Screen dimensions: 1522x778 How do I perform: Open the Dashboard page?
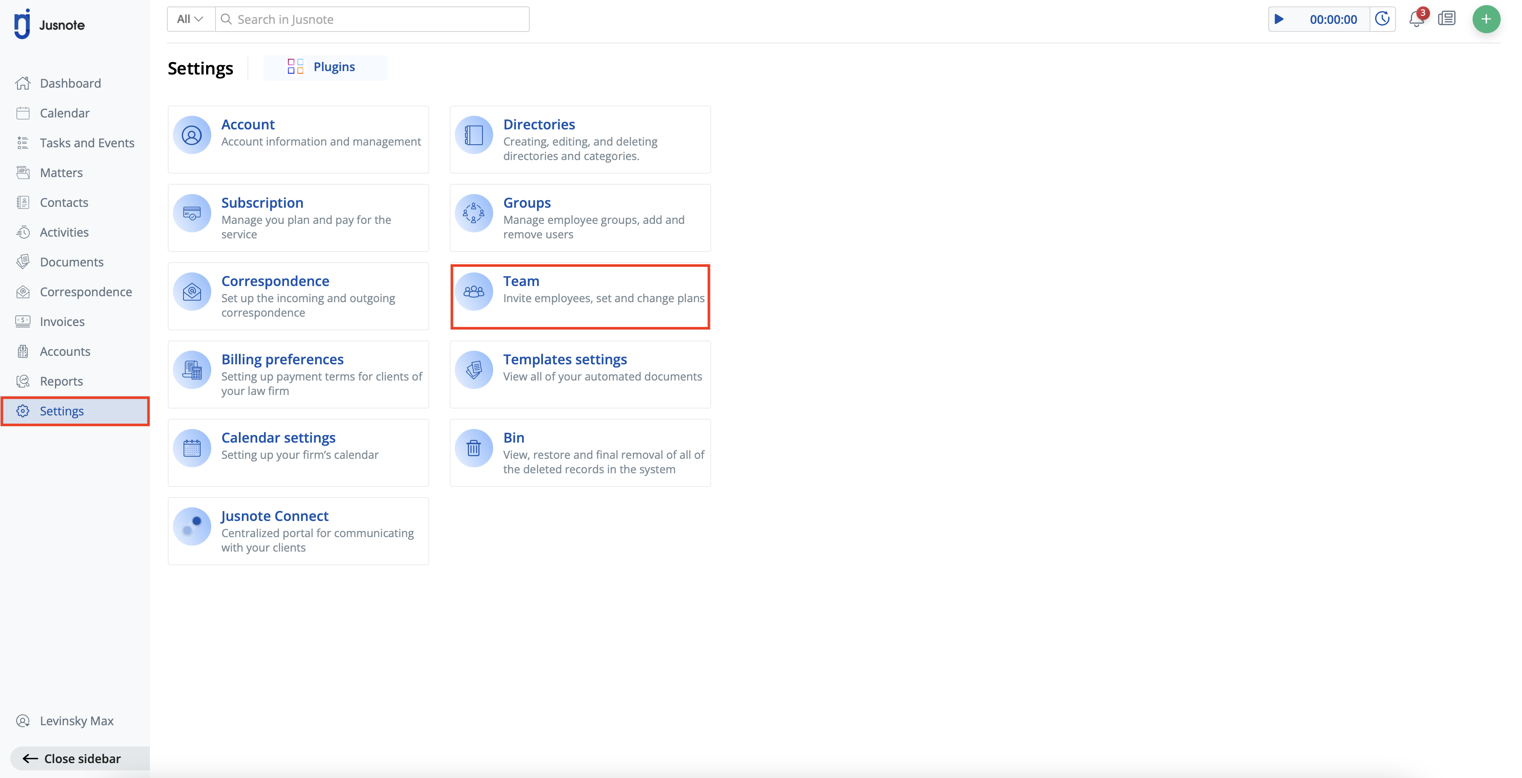(x=70, y=83)
